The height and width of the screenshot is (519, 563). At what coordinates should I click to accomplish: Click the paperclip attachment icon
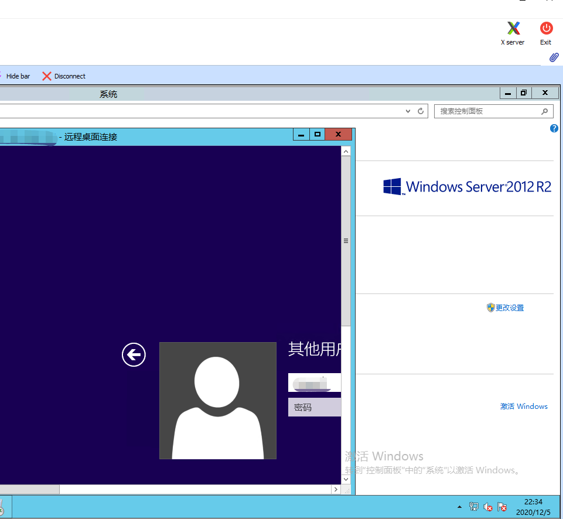point(554,57)
